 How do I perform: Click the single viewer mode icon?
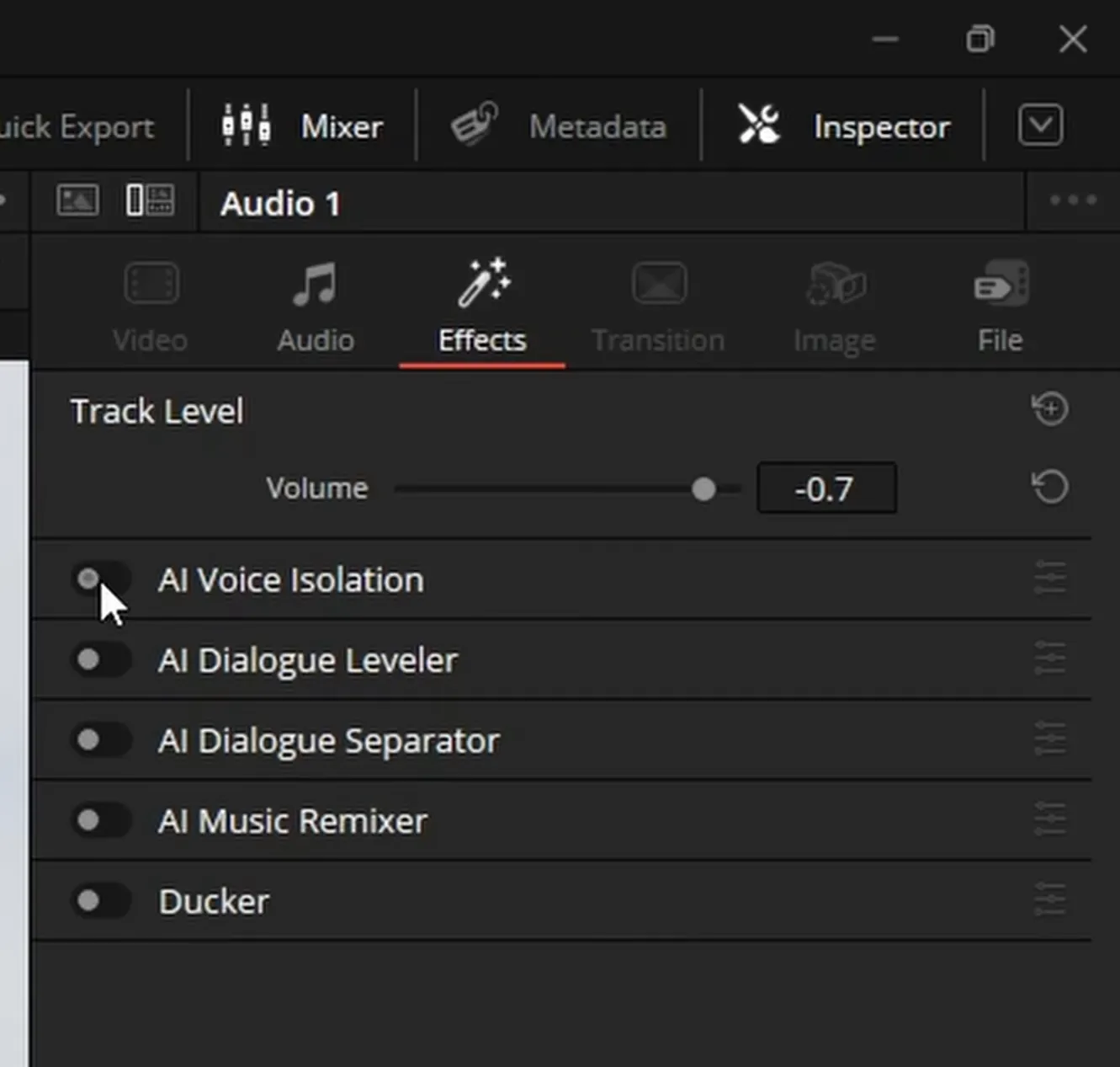click(x=77, y=200)
